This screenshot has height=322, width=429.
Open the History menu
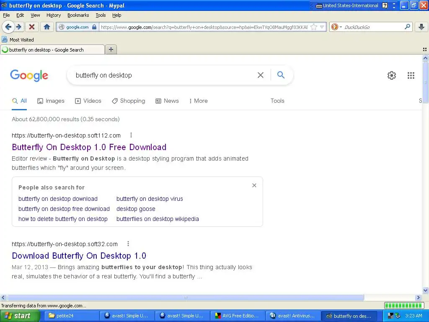54,15
